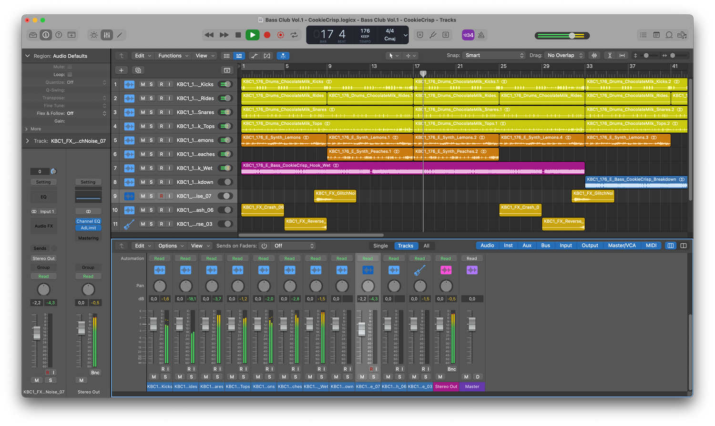
Task: Click the Aux filter button in mixer
Action: [x=527, y=246]
